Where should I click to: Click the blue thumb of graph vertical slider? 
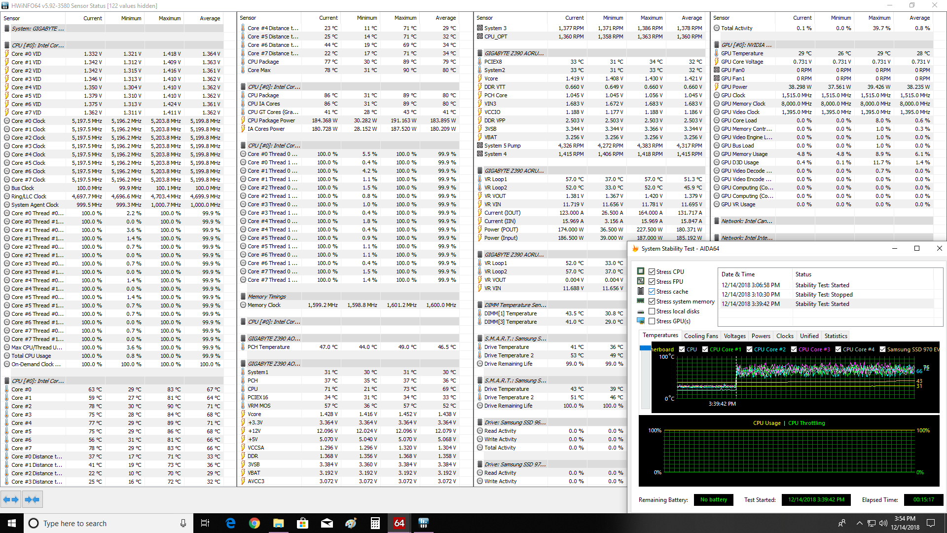tap(645, 348)
